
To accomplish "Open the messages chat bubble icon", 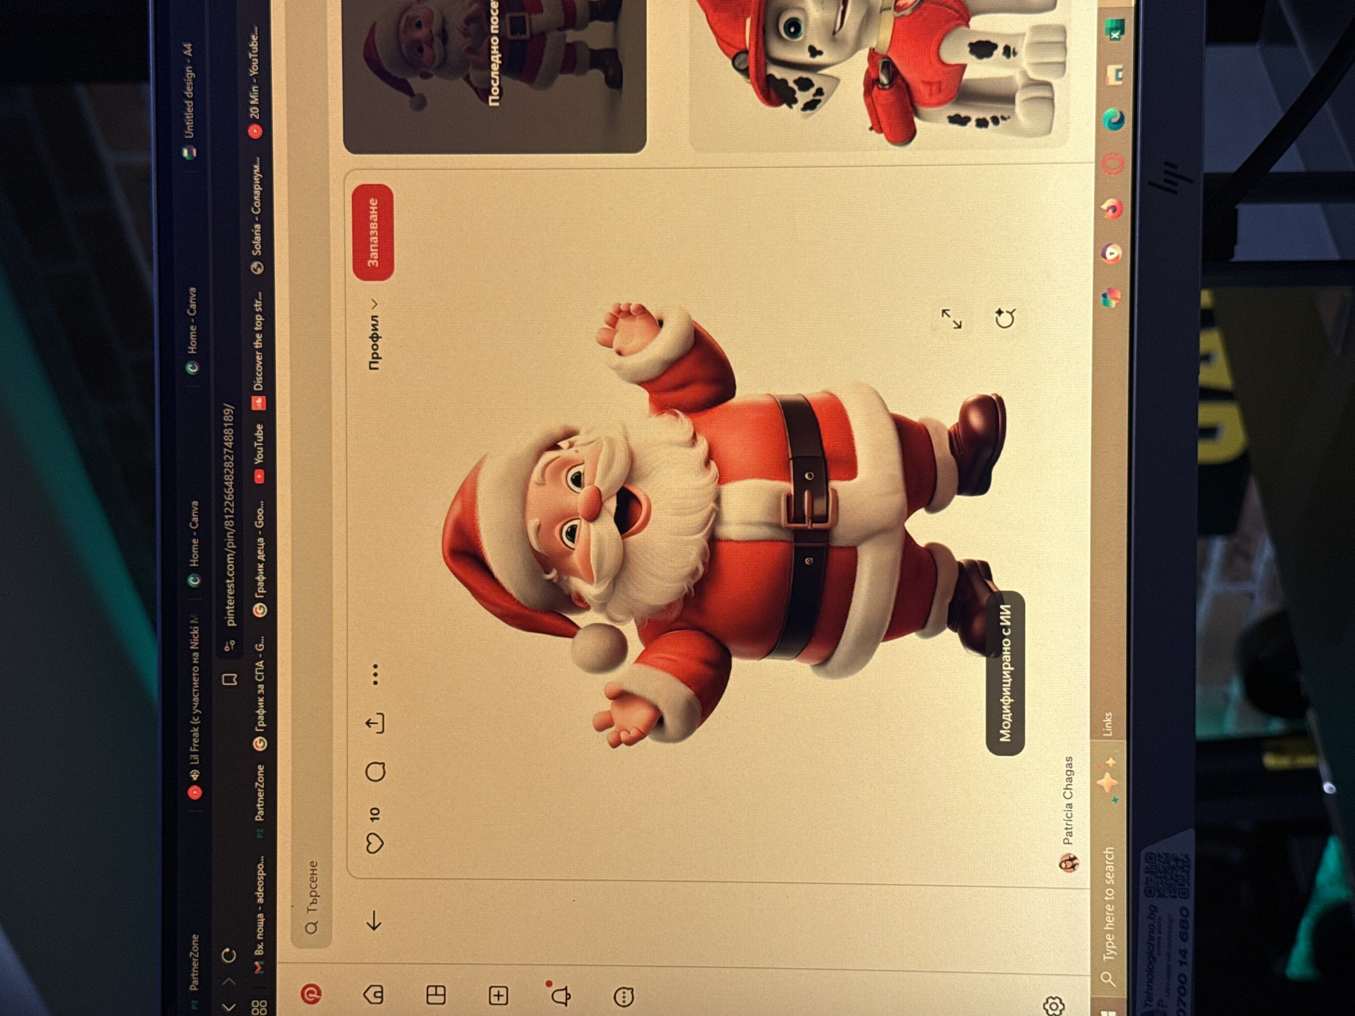I will pyautogui.click(x=623, y=996).
